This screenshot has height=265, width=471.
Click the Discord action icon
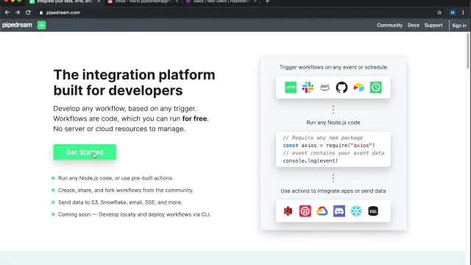pos(339,211)
